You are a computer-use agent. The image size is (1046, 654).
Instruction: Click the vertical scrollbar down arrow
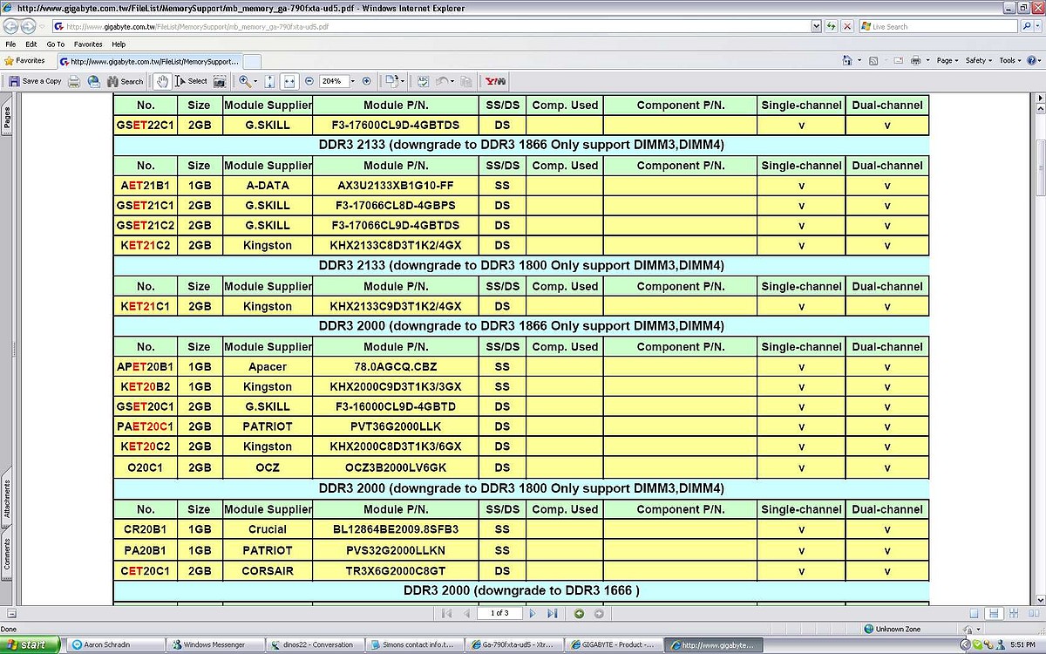coord(1039,601)
